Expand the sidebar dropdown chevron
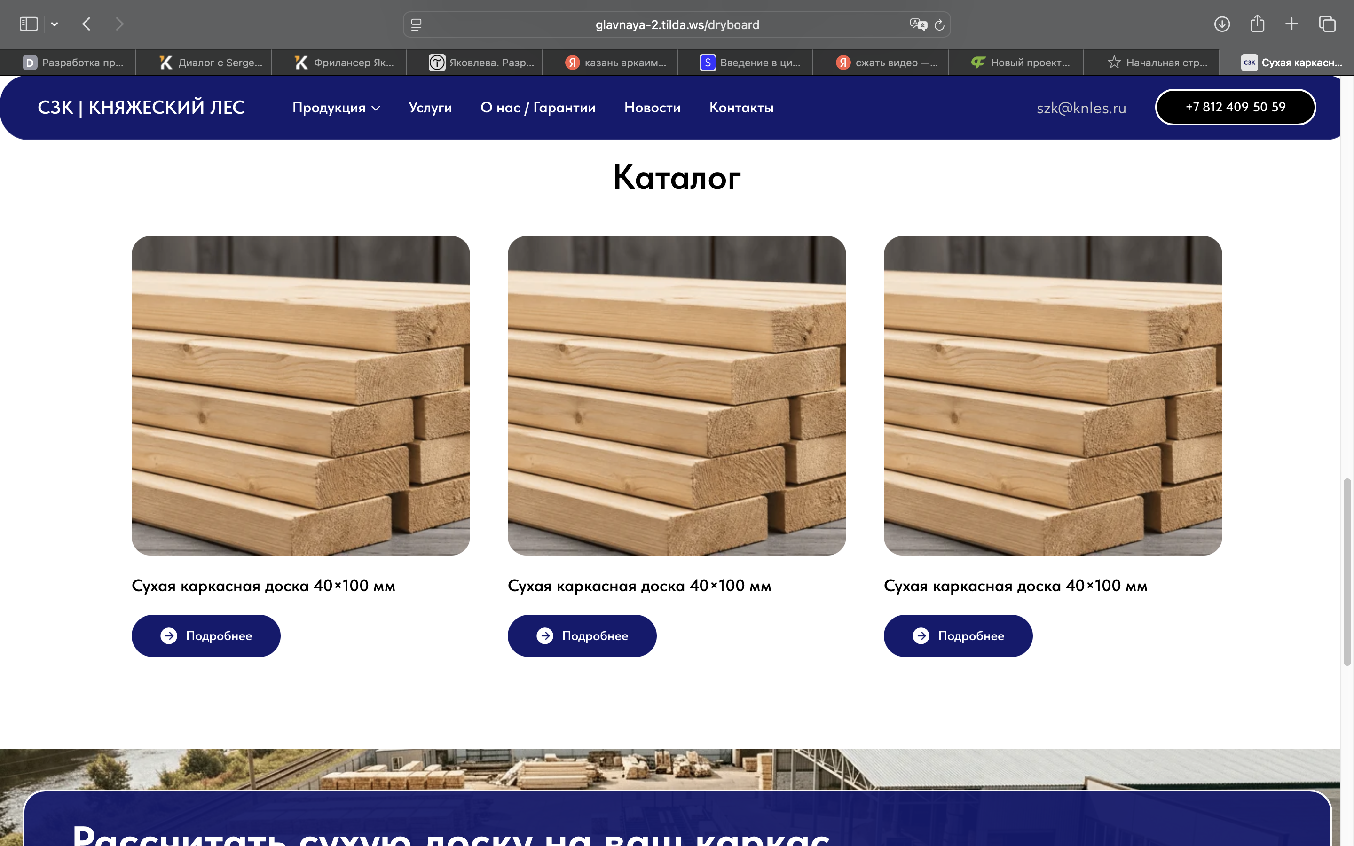Screen dimensions: 1354x846 tap(54, 24)
